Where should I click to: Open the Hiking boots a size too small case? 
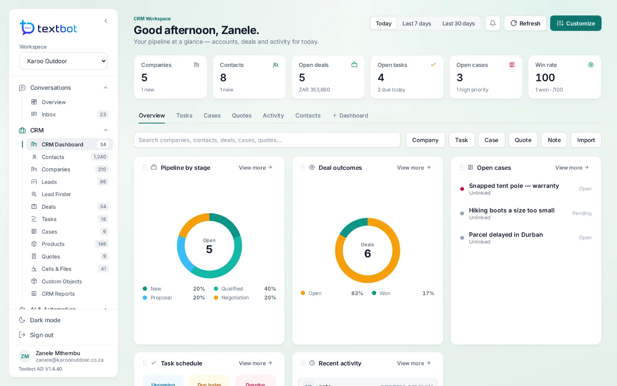pos(526,213)
